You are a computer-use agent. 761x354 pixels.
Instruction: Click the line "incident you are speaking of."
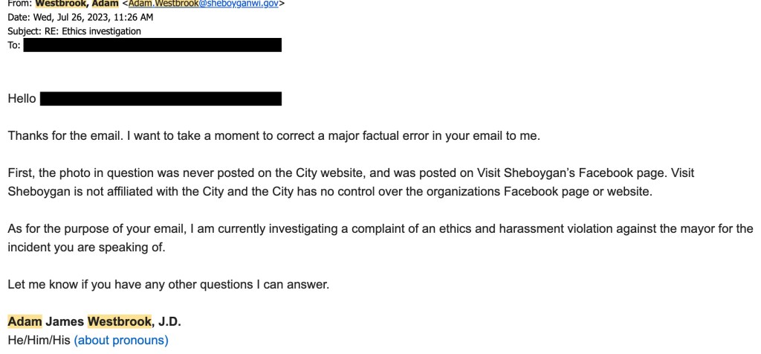point(85,247)
